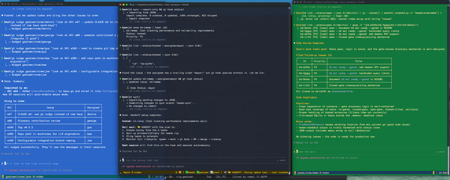
Task: Click the red close dot of middle terminal window
Action: click(x=120, y=5)
